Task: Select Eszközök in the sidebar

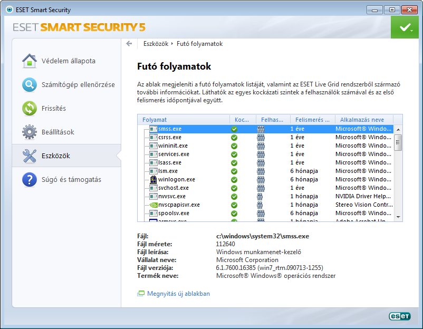Action: pyautogui.click(x=66, y=156)
